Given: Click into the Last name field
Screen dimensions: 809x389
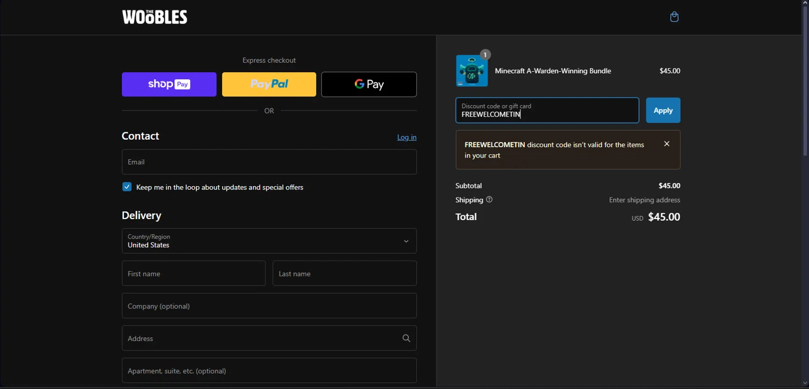Looking at the screenshot, I should pyautogui.click(x=345, y=274).
